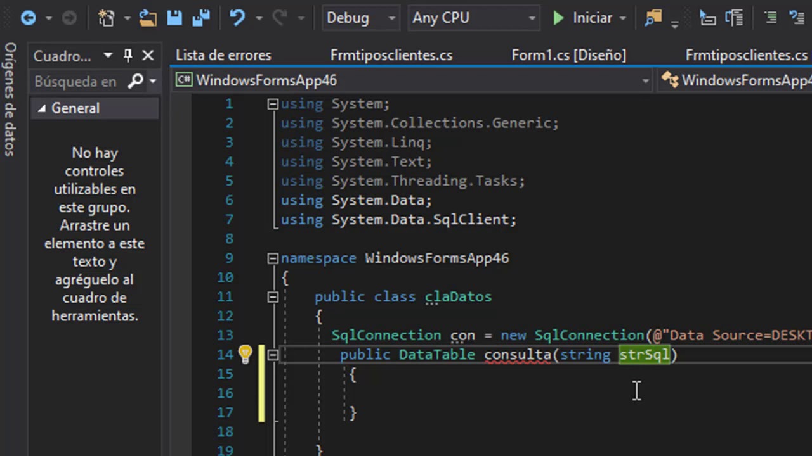The width and height of the screenshot is (812, 456).
Task: Pin the Cuadro de herramientas panel
Action: 128,56
